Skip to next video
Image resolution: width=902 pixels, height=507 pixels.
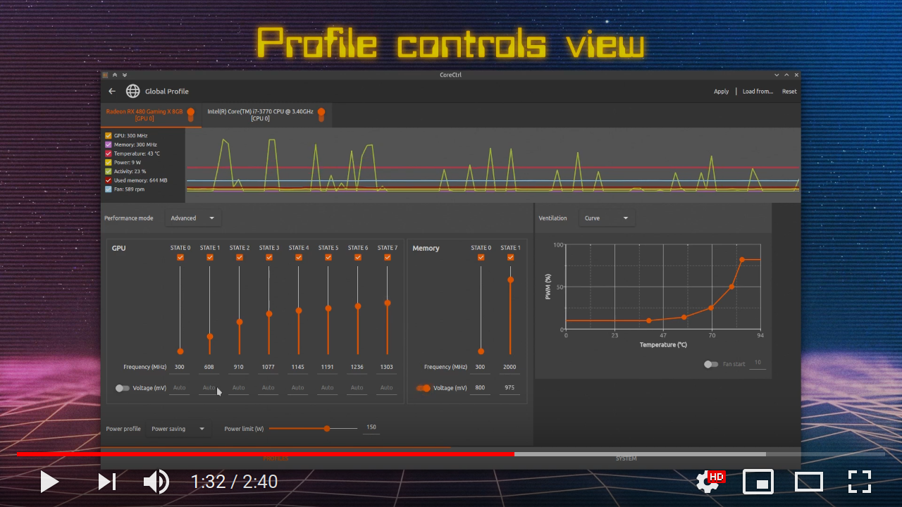pos(106,482)
